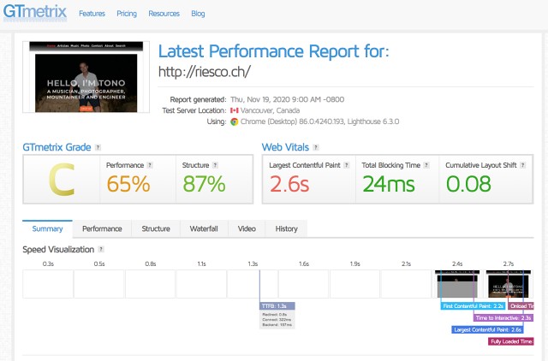The width and height of the screenshot is (548, 361).
Task: Open the Features menu in top navigation
Action: pos(92,15)
